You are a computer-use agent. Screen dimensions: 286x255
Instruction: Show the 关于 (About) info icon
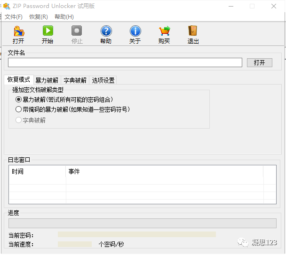pos(135,34)
